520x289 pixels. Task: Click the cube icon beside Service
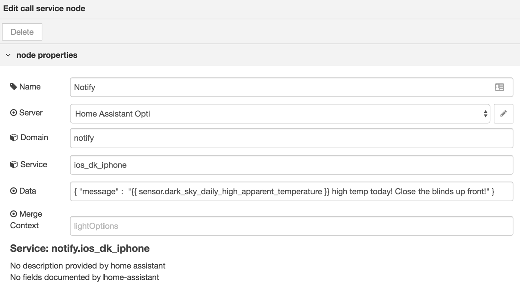click(14, 165)
